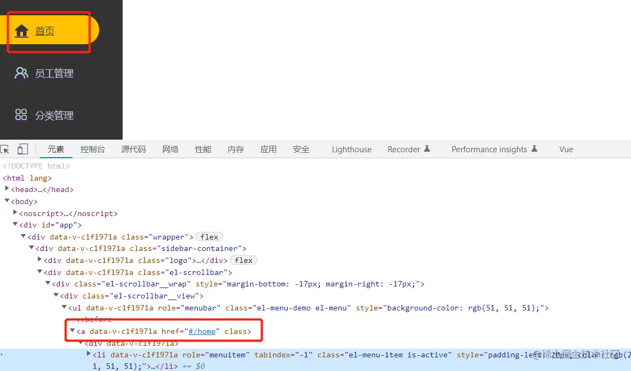
Task: Switch to the 安全 tab
Action: click(x=301, y=149)
